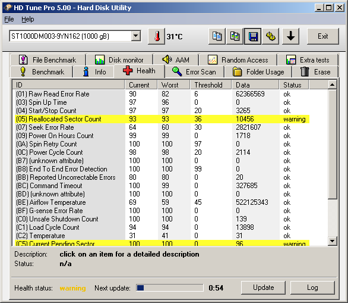Copy info to clipboard toolbar icon
The width and height of the screenshot is (348, 303).
click(217, 36)
